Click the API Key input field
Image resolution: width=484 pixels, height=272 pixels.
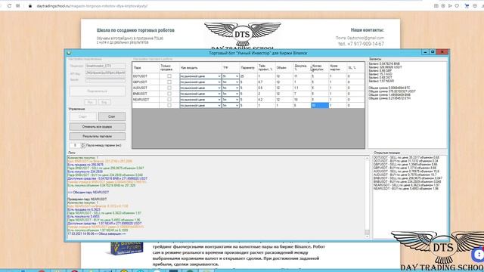pos(106,73)
